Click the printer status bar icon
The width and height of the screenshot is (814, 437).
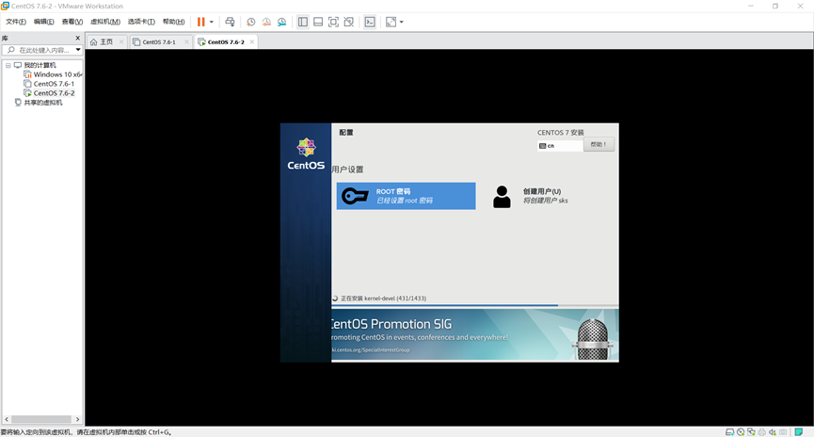(761, 431)
